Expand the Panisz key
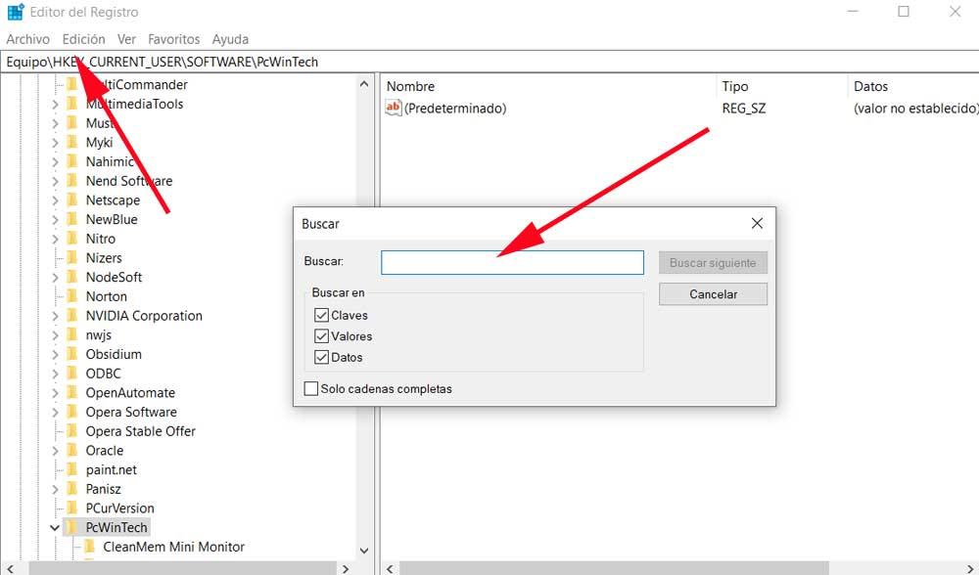Viewport: 979px width, 575px height. [55, 490]
